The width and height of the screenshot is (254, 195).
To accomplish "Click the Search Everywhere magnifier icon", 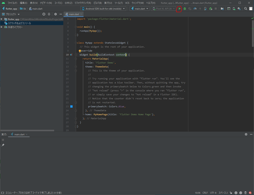I will point(246,8).
